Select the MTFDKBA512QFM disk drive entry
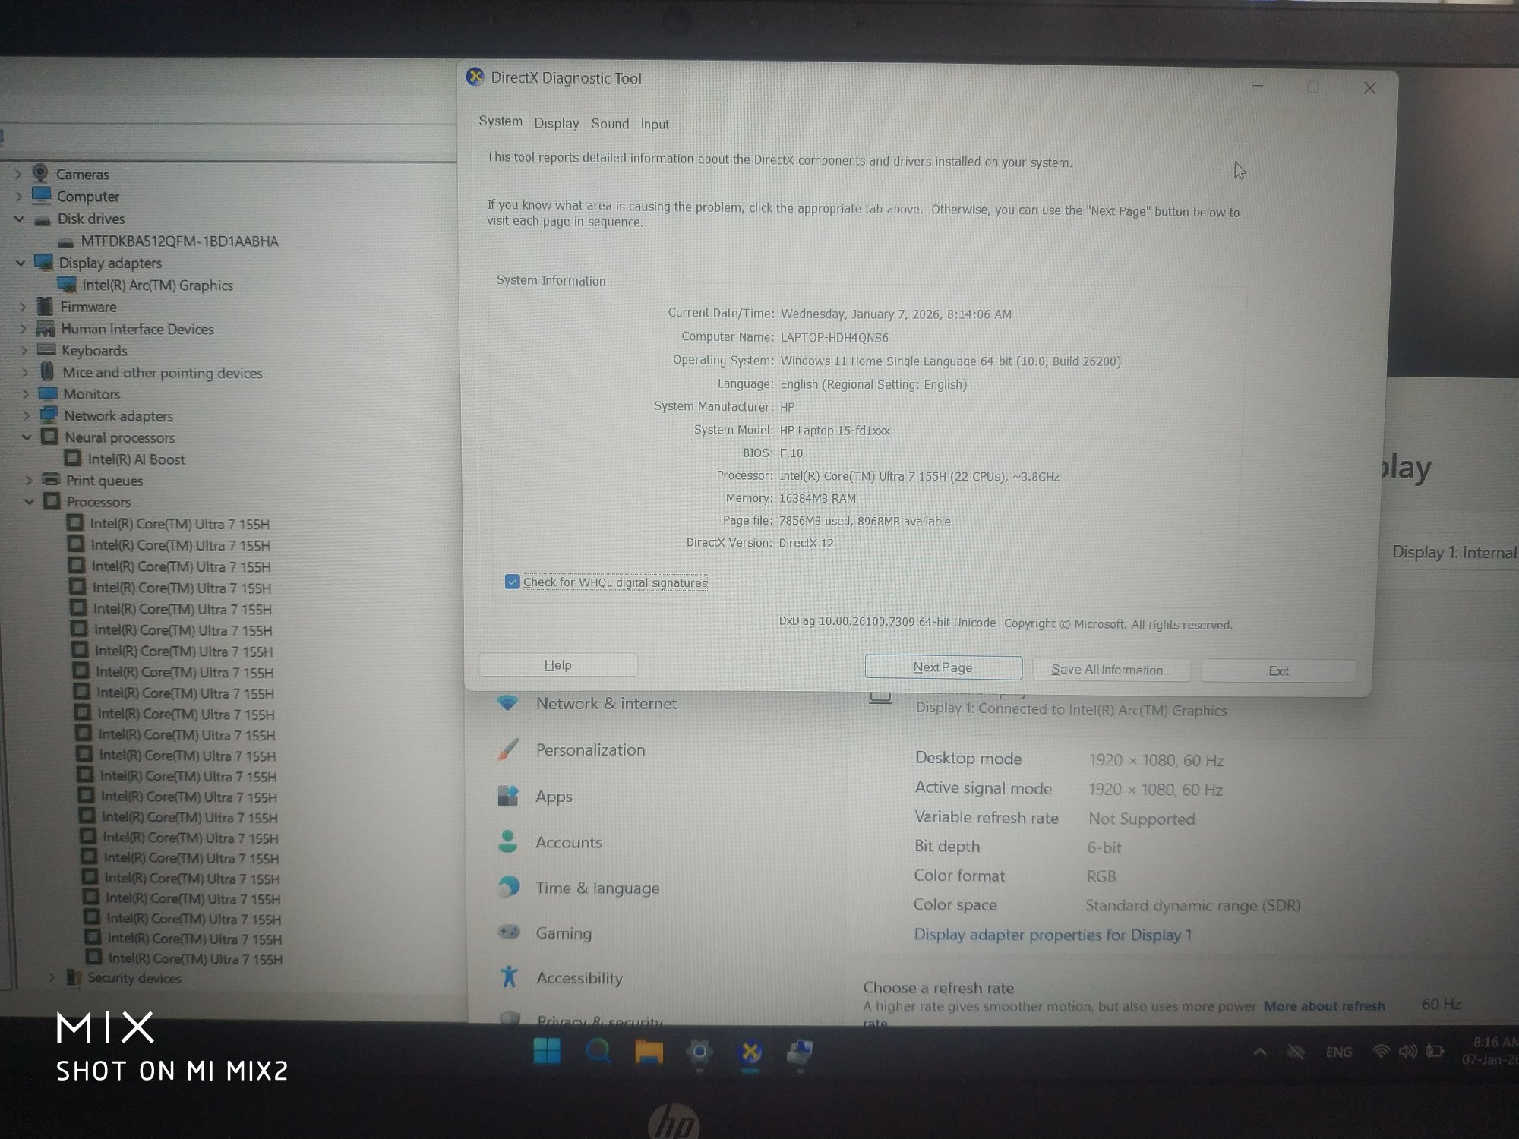The width and height of the screenshot is (1519, 1139). coord(178,241)
